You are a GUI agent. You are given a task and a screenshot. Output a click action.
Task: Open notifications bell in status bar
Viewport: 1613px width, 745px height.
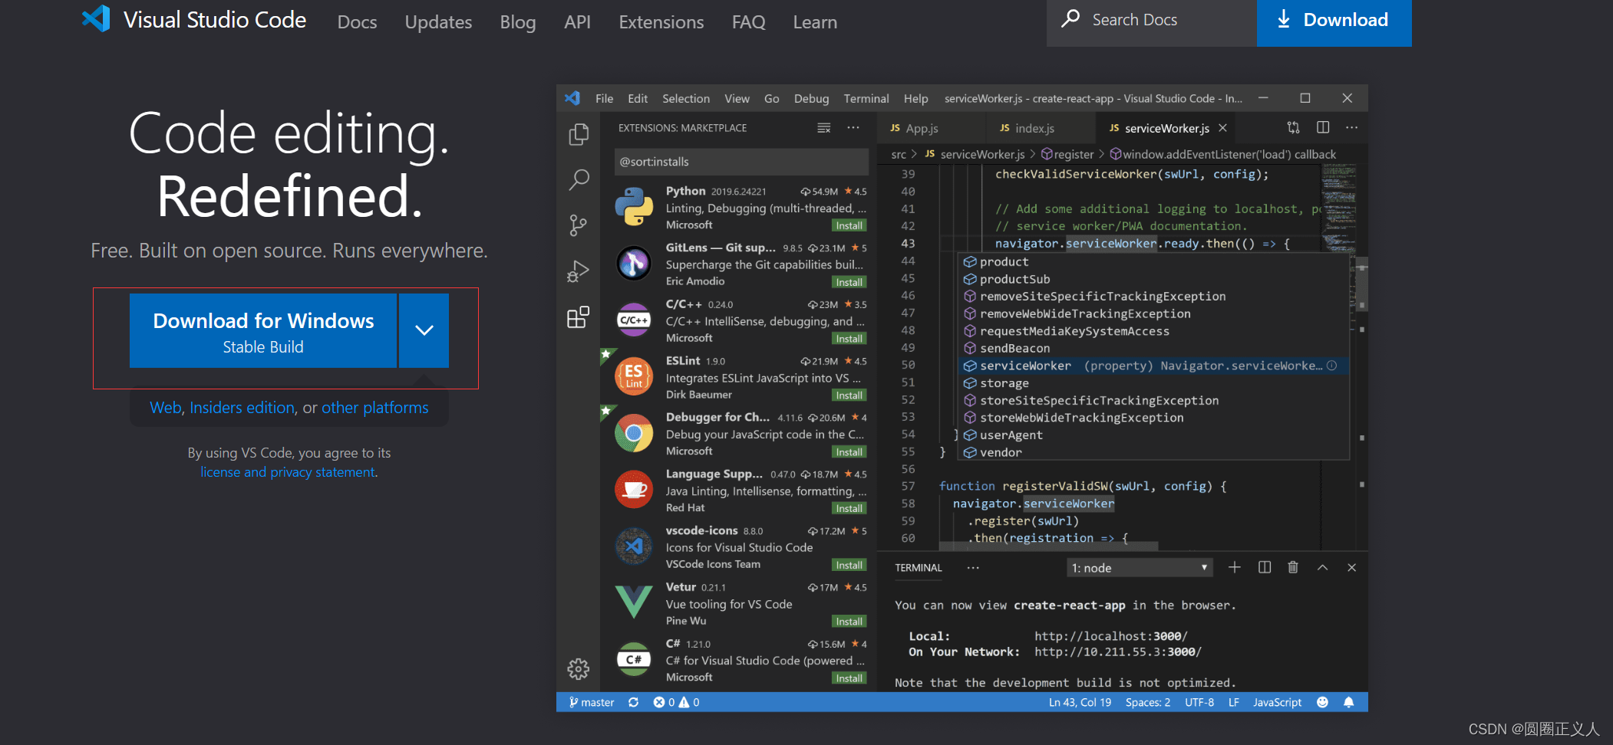click(1348, 702)
